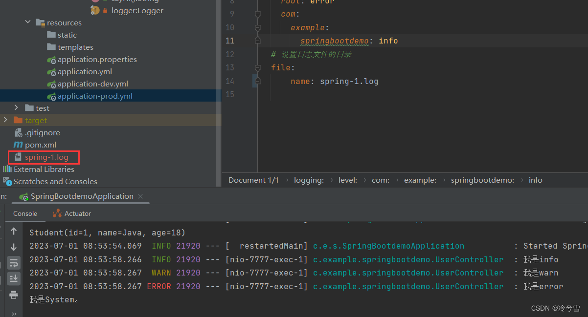Click the file icon beside .gitignore
The image size is (588, 317).
[19, 132]
